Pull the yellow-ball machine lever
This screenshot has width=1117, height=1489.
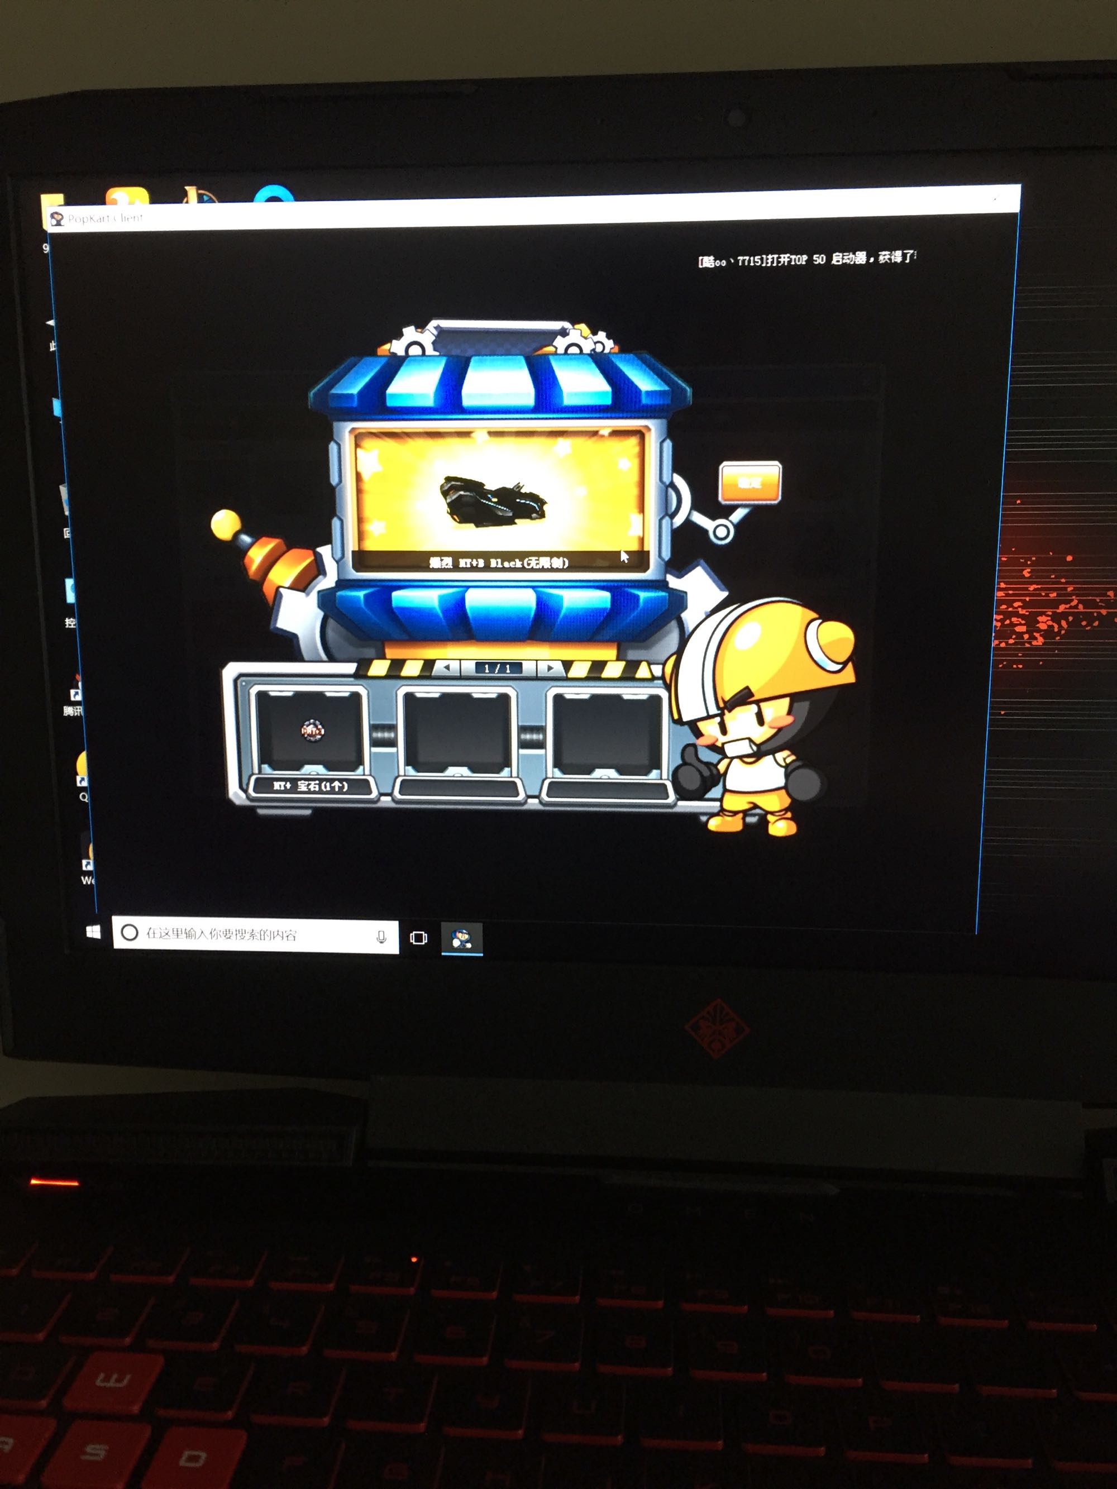click(x=226, y=525)
